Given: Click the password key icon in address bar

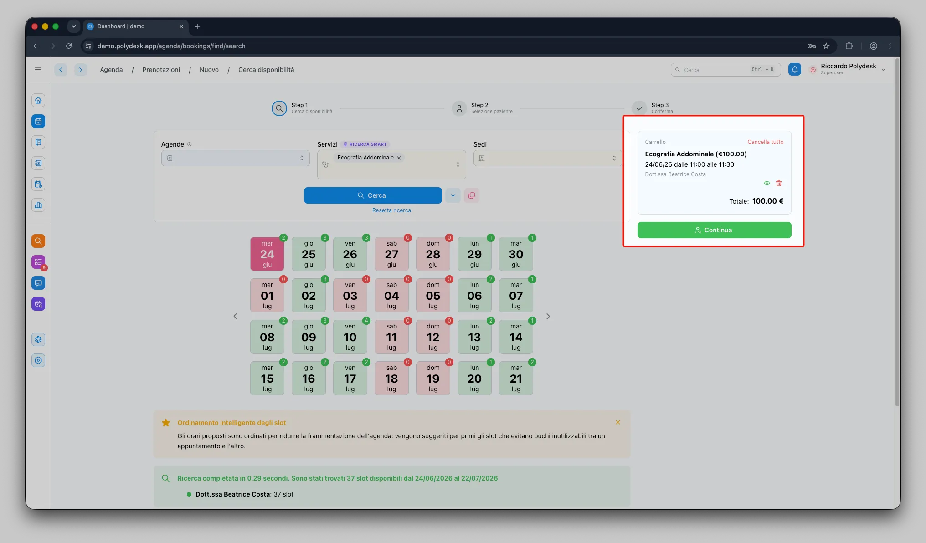Looking at the screenshot, I should pos(812,46).
